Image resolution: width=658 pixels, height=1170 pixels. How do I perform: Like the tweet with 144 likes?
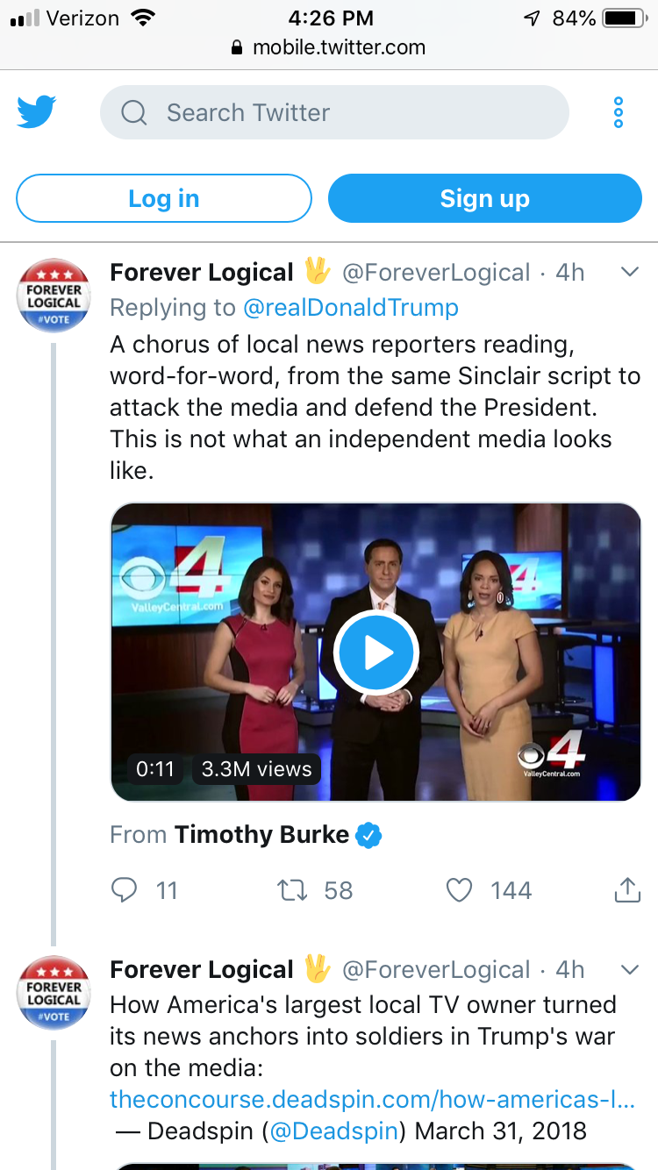(460, 890)
